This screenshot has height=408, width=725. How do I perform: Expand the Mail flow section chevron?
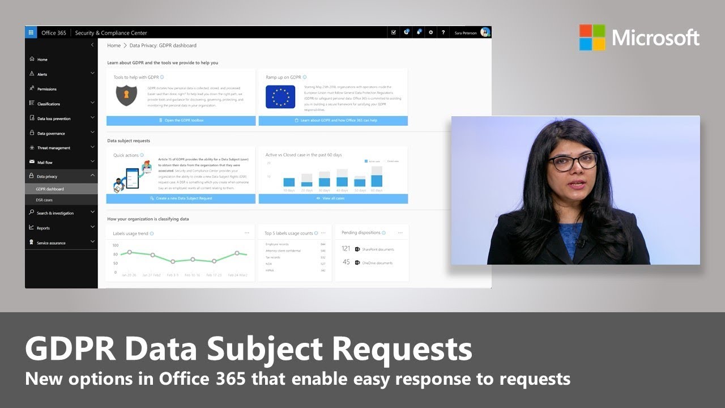92,162
